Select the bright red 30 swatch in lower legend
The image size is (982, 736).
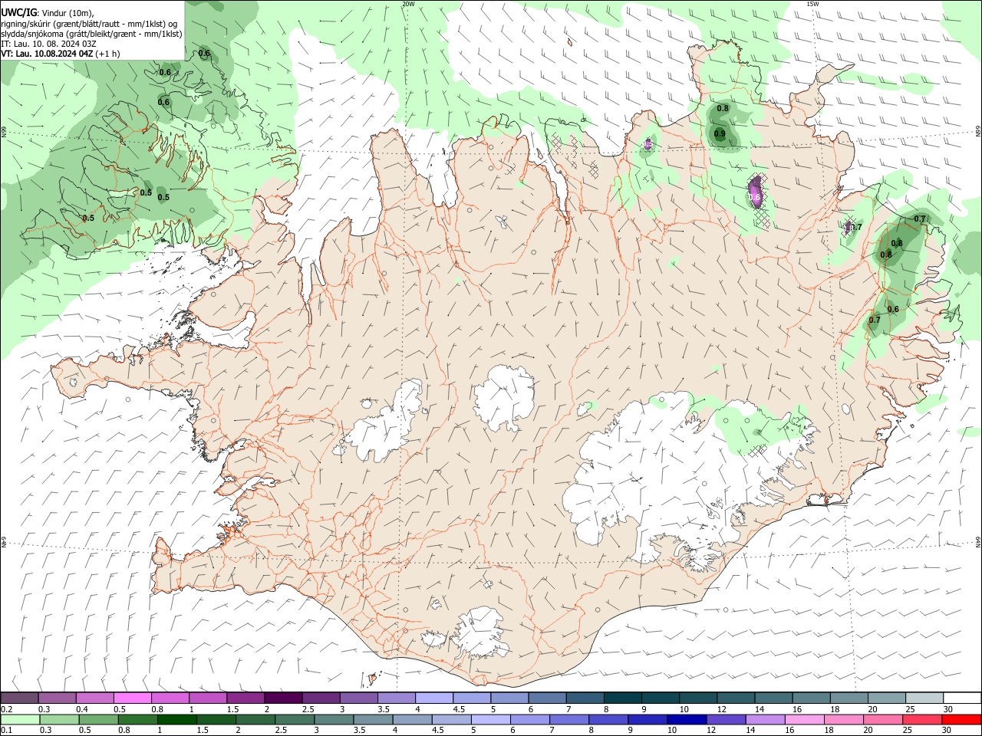[961, 719]
